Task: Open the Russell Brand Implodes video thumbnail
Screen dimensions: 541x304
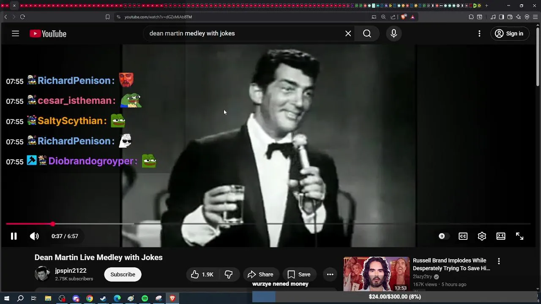Action: pos(376,274)
